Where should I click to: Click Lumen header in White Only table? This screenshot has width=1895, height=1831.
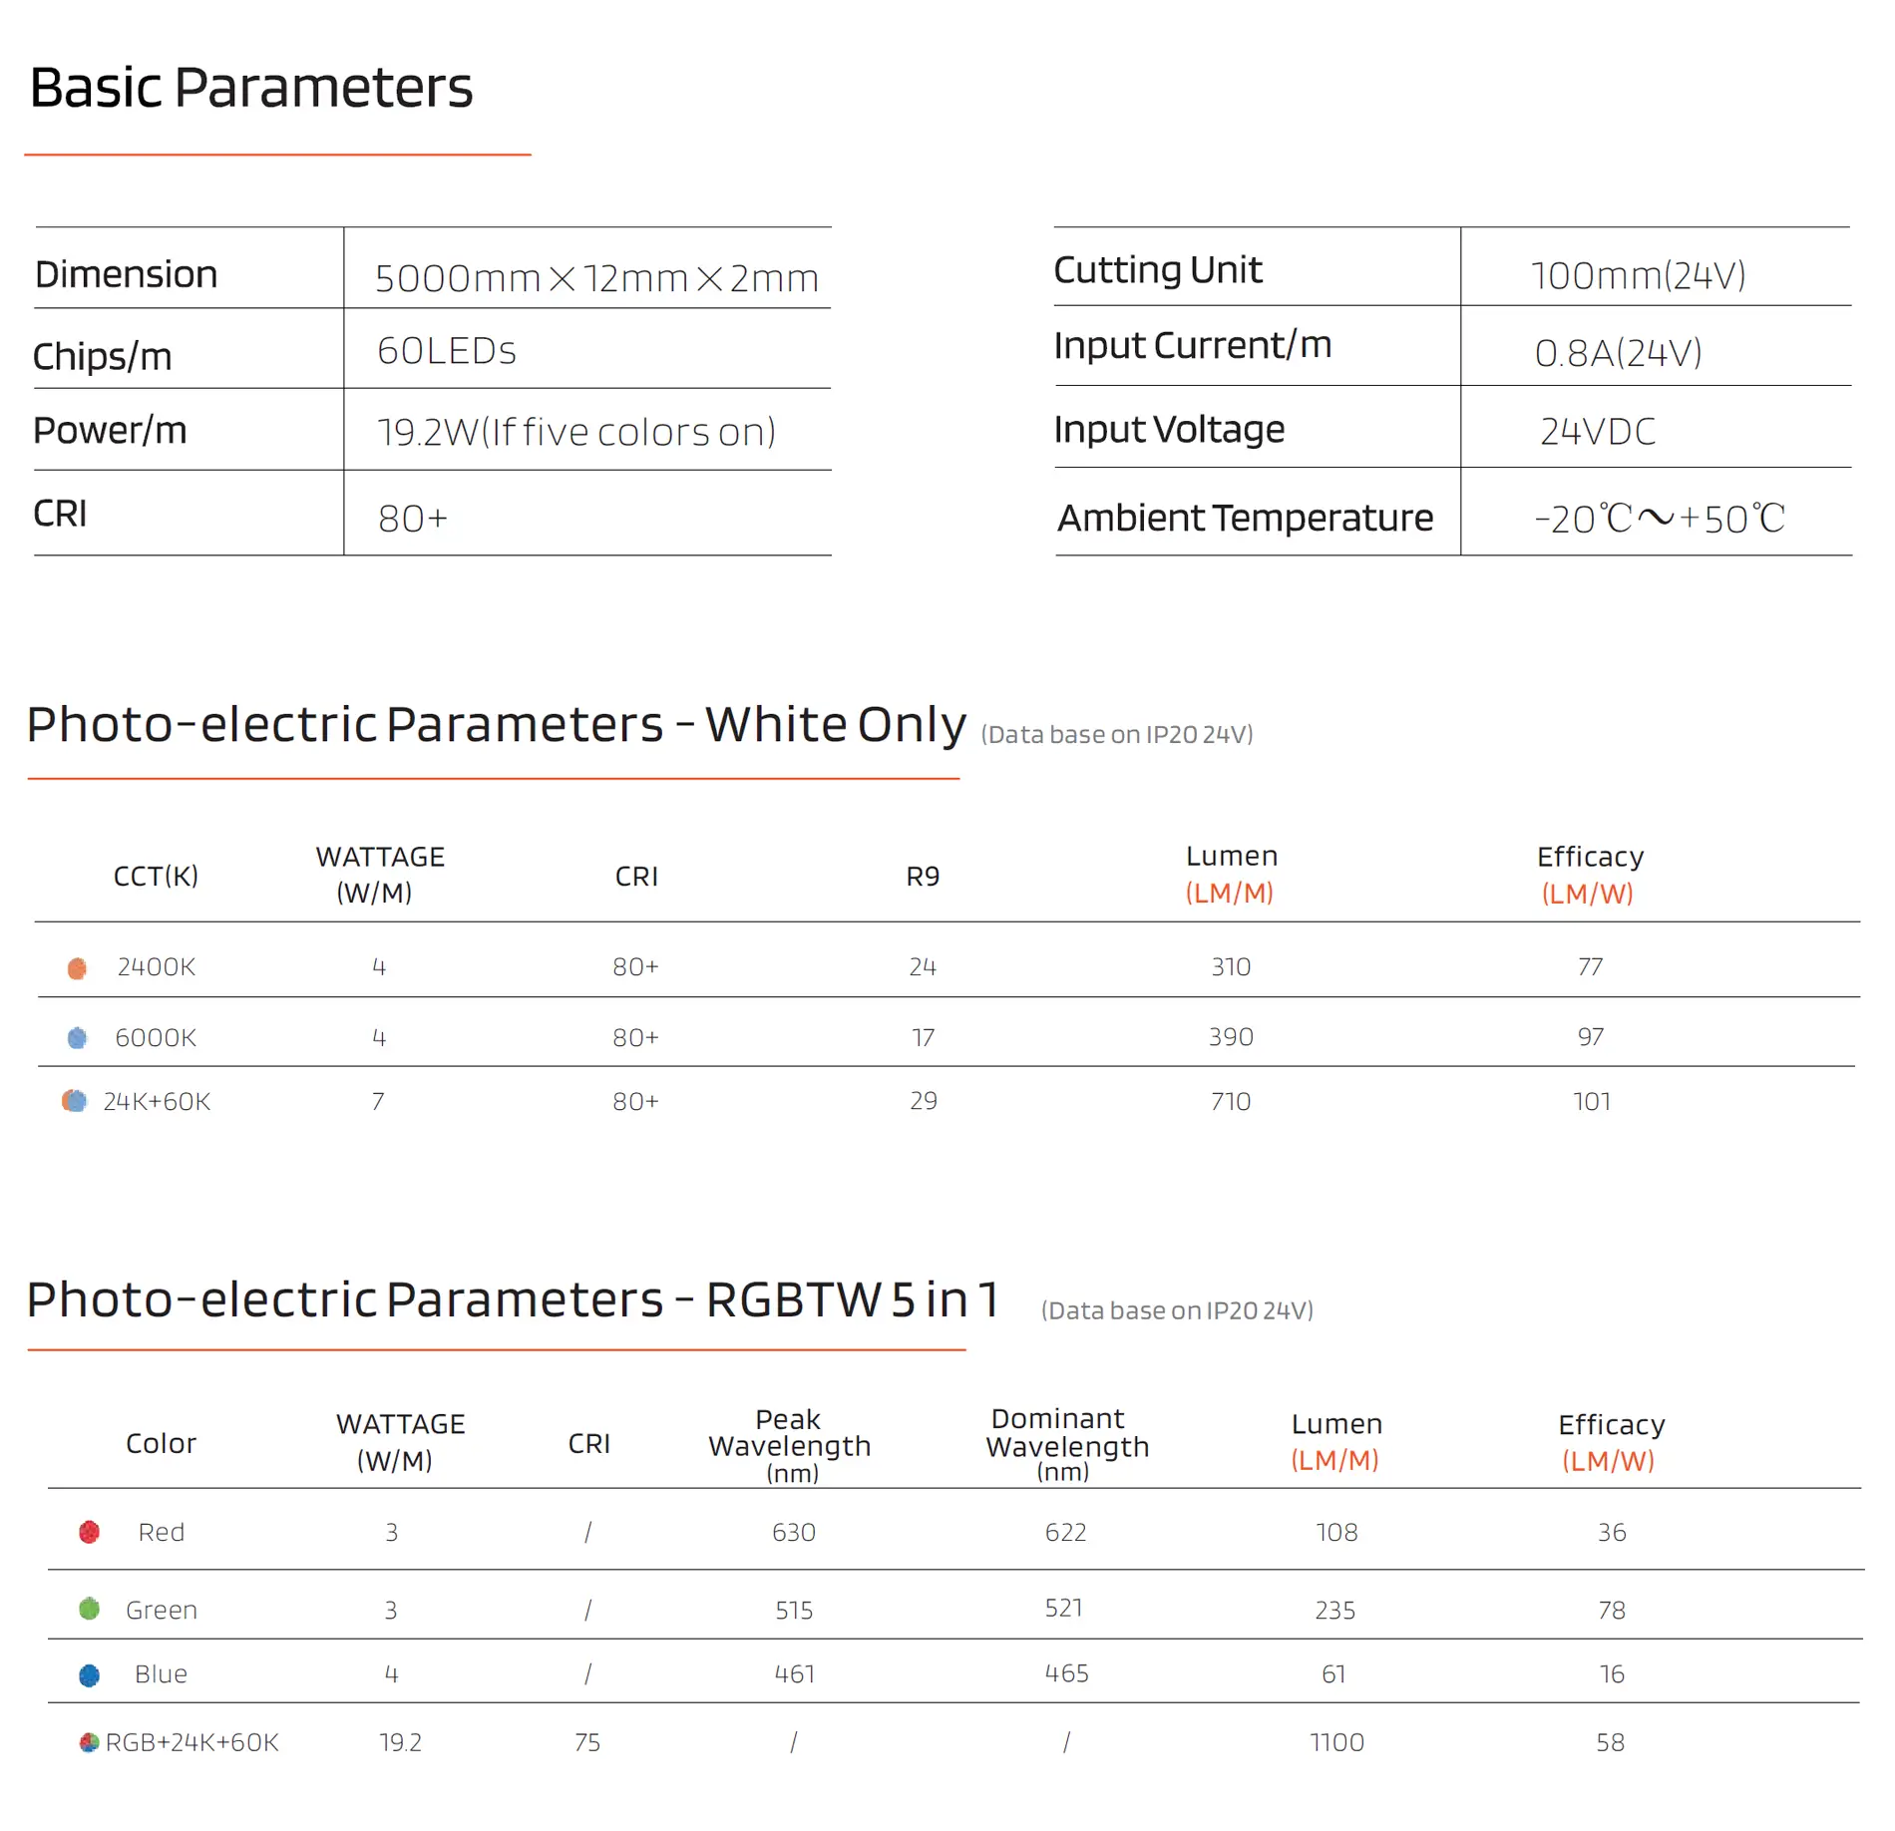pos(1231,875)
